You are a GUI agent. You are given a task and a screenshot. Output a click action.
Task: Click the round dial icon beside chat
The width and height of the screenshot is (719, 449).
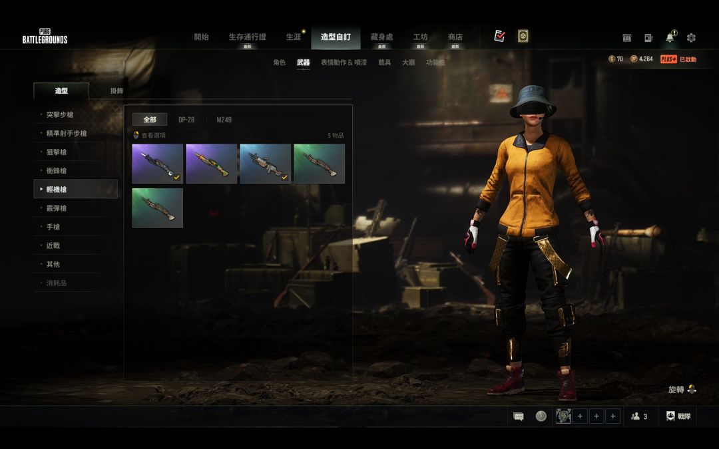(x=541, y=416)
